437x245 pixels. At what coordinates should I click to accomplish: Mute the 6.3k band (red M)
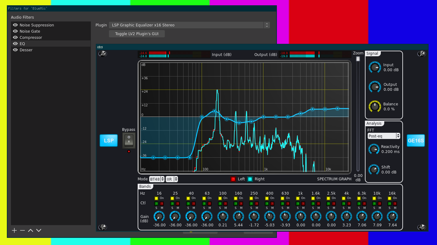(x=364, y=204)
